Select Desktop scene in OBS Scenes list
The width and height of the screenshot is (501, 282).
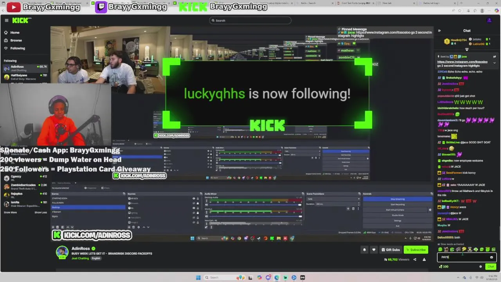point(88,207)
